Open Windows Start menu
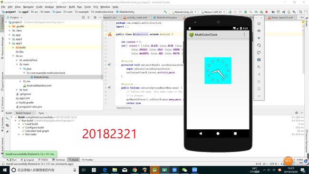 [x=4, y=170]
